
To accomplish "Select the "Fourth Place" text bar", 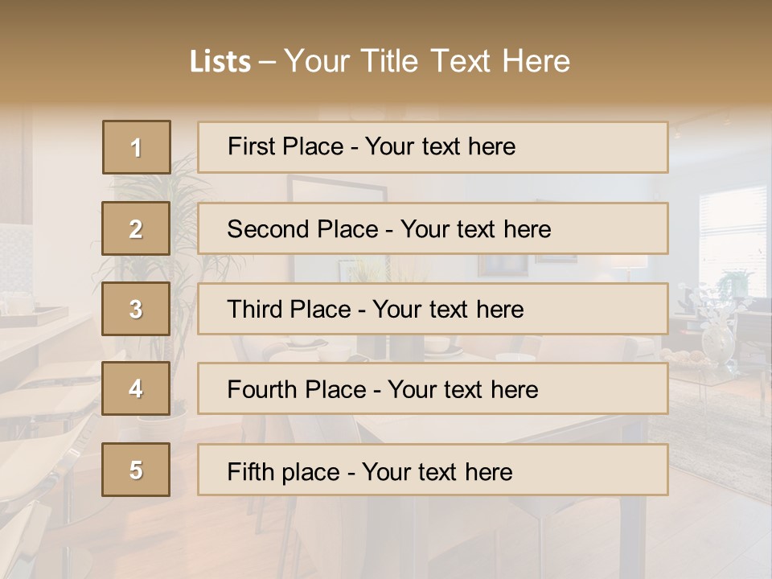I will (x=433, y=389).
